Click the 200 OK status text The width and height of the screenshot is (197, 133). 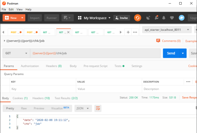[134, 98]
